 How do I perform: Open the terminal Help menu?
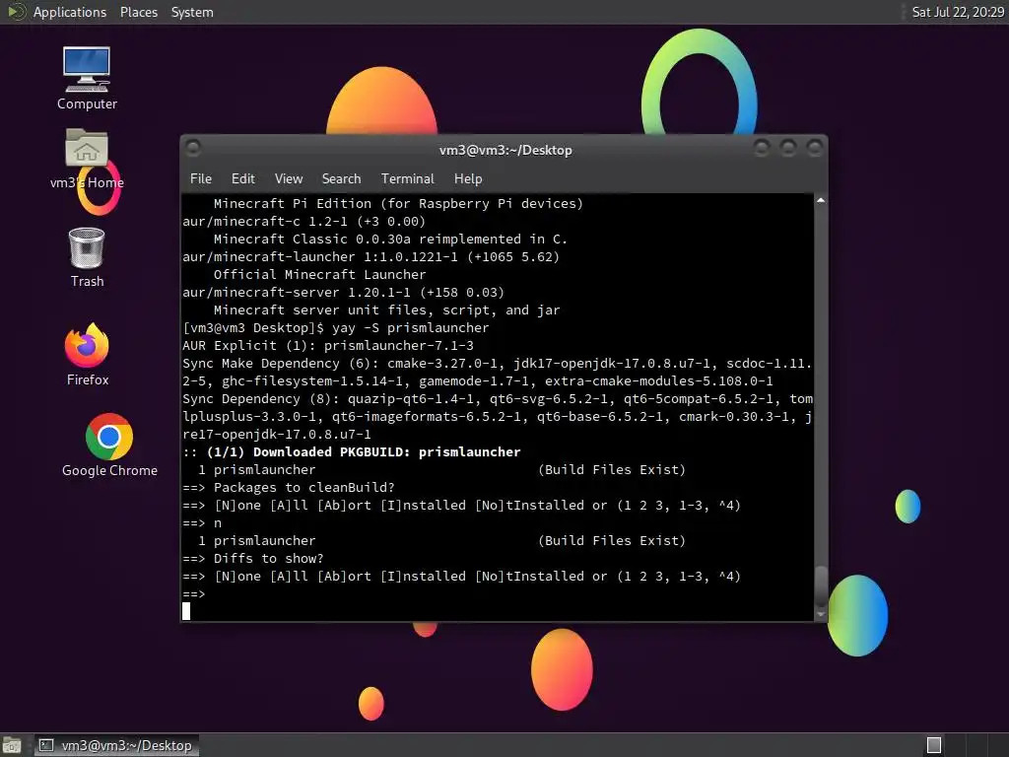(x=468, y=179)
